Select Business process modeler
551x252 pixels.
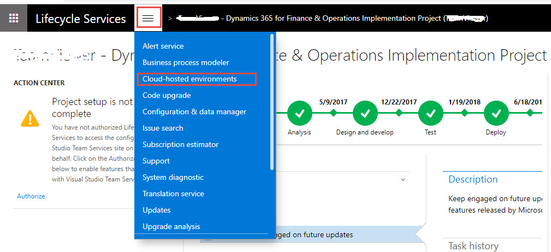pyautogui.click(x=186, y=63)
